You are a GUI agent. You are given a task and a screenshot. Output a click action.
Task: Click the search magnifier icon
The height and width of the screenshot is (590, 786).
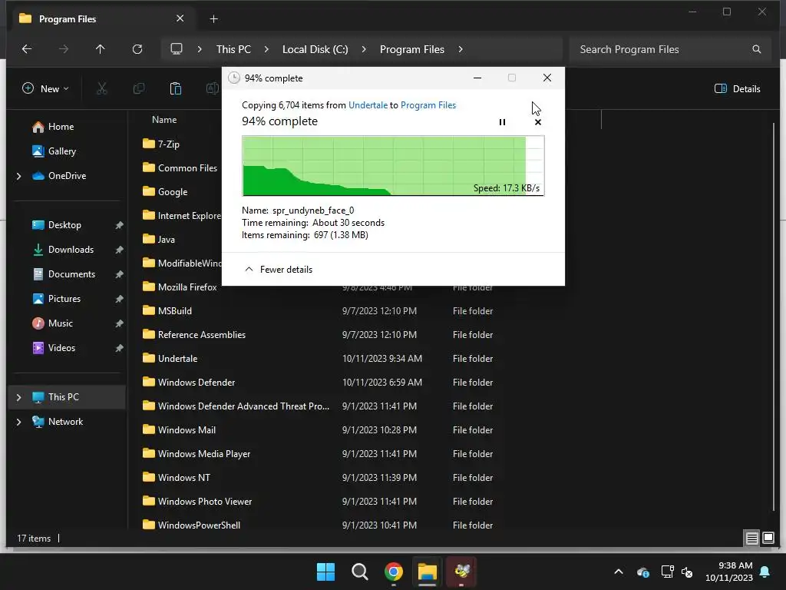point(757,49)
